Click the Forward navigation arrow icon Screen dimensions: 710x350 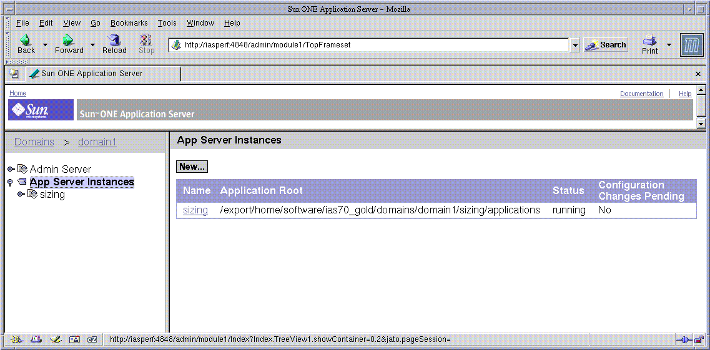[68, 40]
